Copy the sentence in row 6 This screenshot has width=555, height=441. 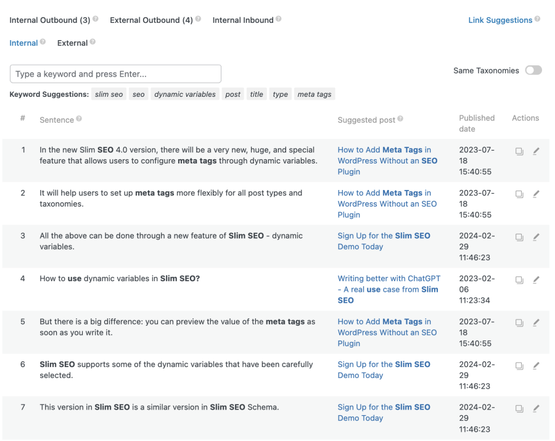(x=519, y=366)
